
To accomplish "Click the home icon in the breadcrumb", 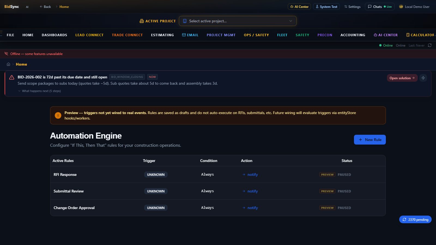I will click(8, 64).
